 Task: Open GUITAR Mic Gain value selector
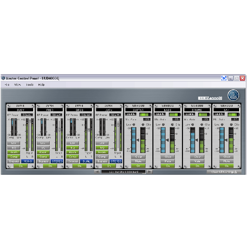(x=147, y=120)
